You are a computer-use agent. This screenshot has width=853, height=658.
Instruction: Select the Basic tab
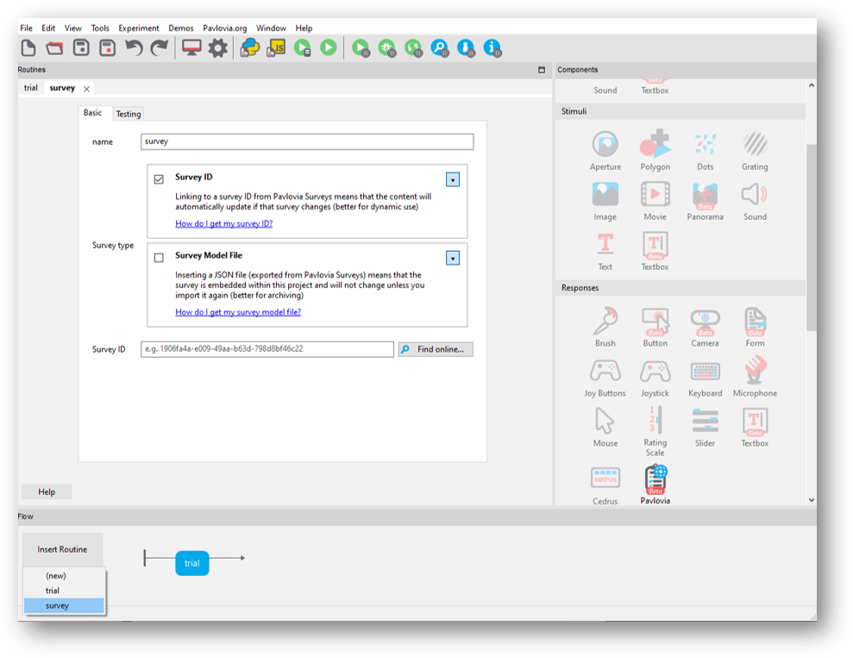(x=92, y=113)
